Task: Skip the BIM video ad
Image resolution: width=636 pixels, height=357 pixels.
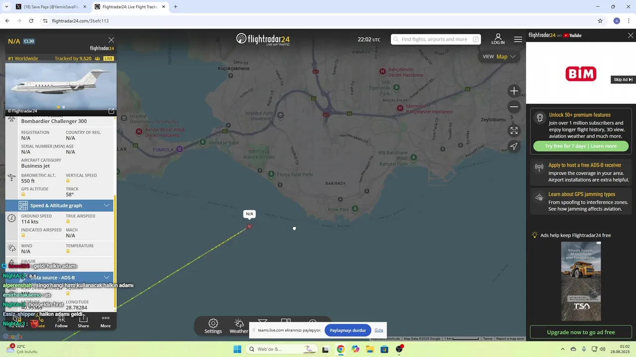Action: pos(623,79)
